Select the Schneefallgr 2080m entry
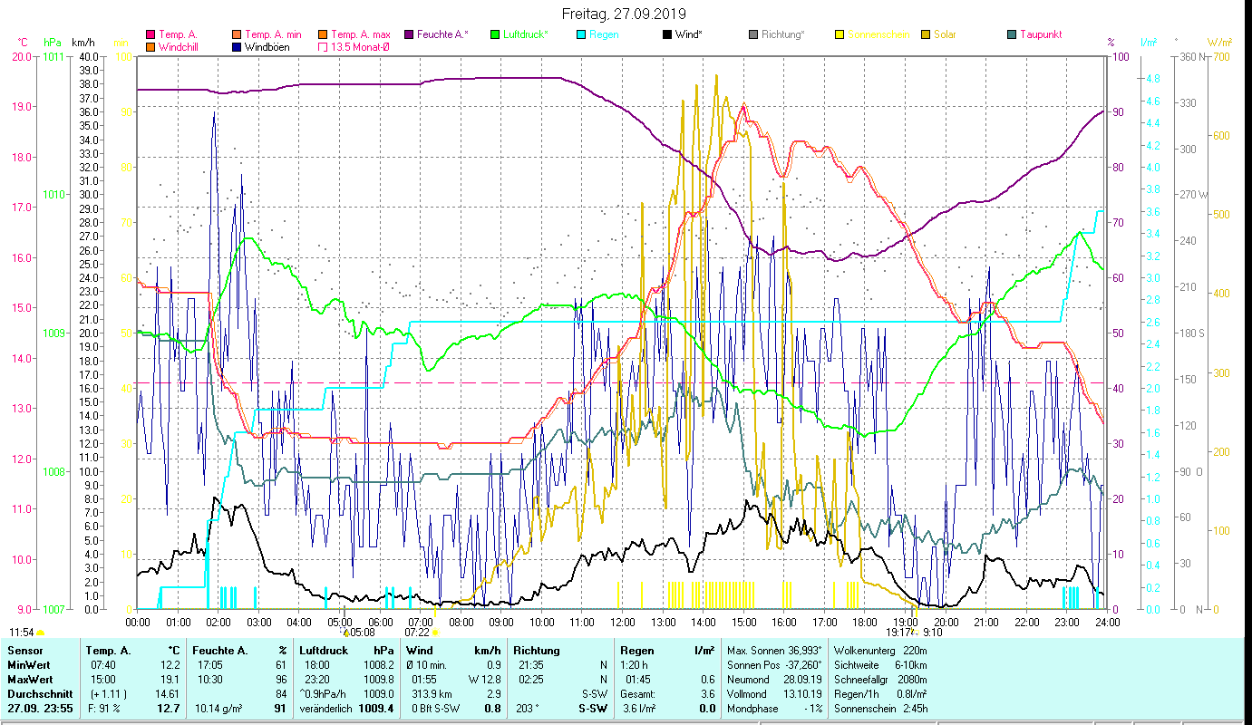This screenshot has width=1252, height=725. point(879,680)
